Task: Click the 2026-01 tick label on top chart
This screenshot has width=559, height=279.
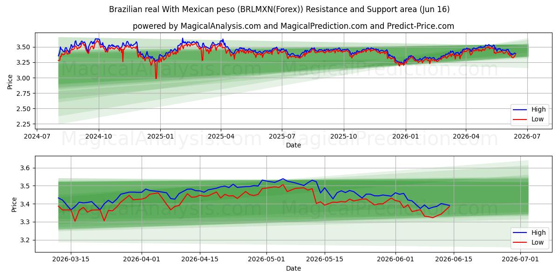Action: tap(405, 137)
